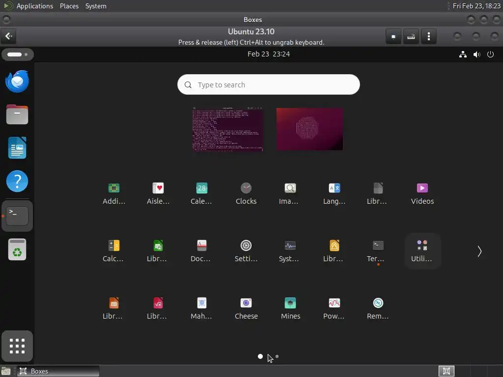
Task: Open the Places menu
Action: point(69,6)
